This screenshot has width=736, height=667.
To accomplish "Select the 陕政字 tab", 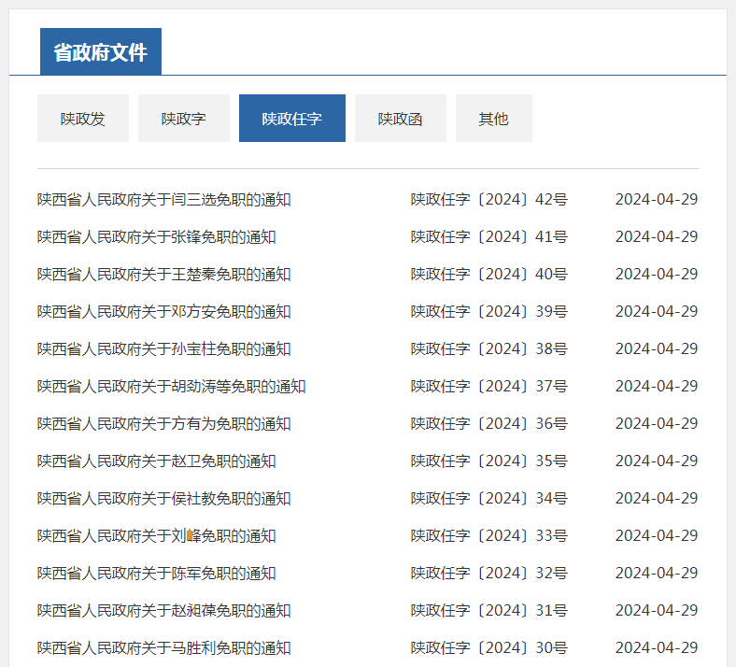I will [183, 119].
